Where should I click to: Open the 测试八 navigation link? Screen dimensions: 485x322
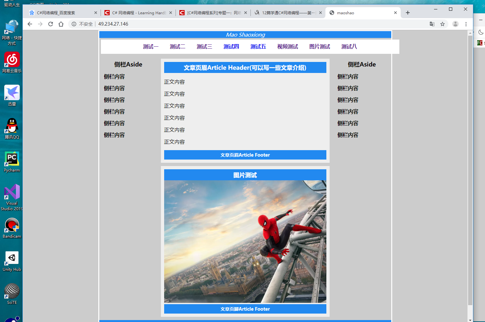coord(349,47)
